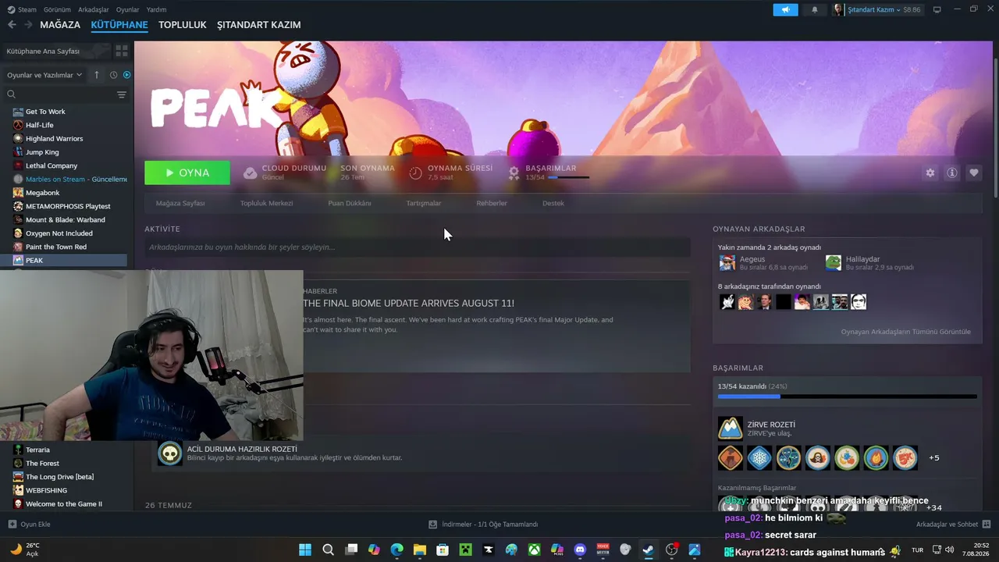
Task: Go back with the left arrow
Action: tap(12, 25)
